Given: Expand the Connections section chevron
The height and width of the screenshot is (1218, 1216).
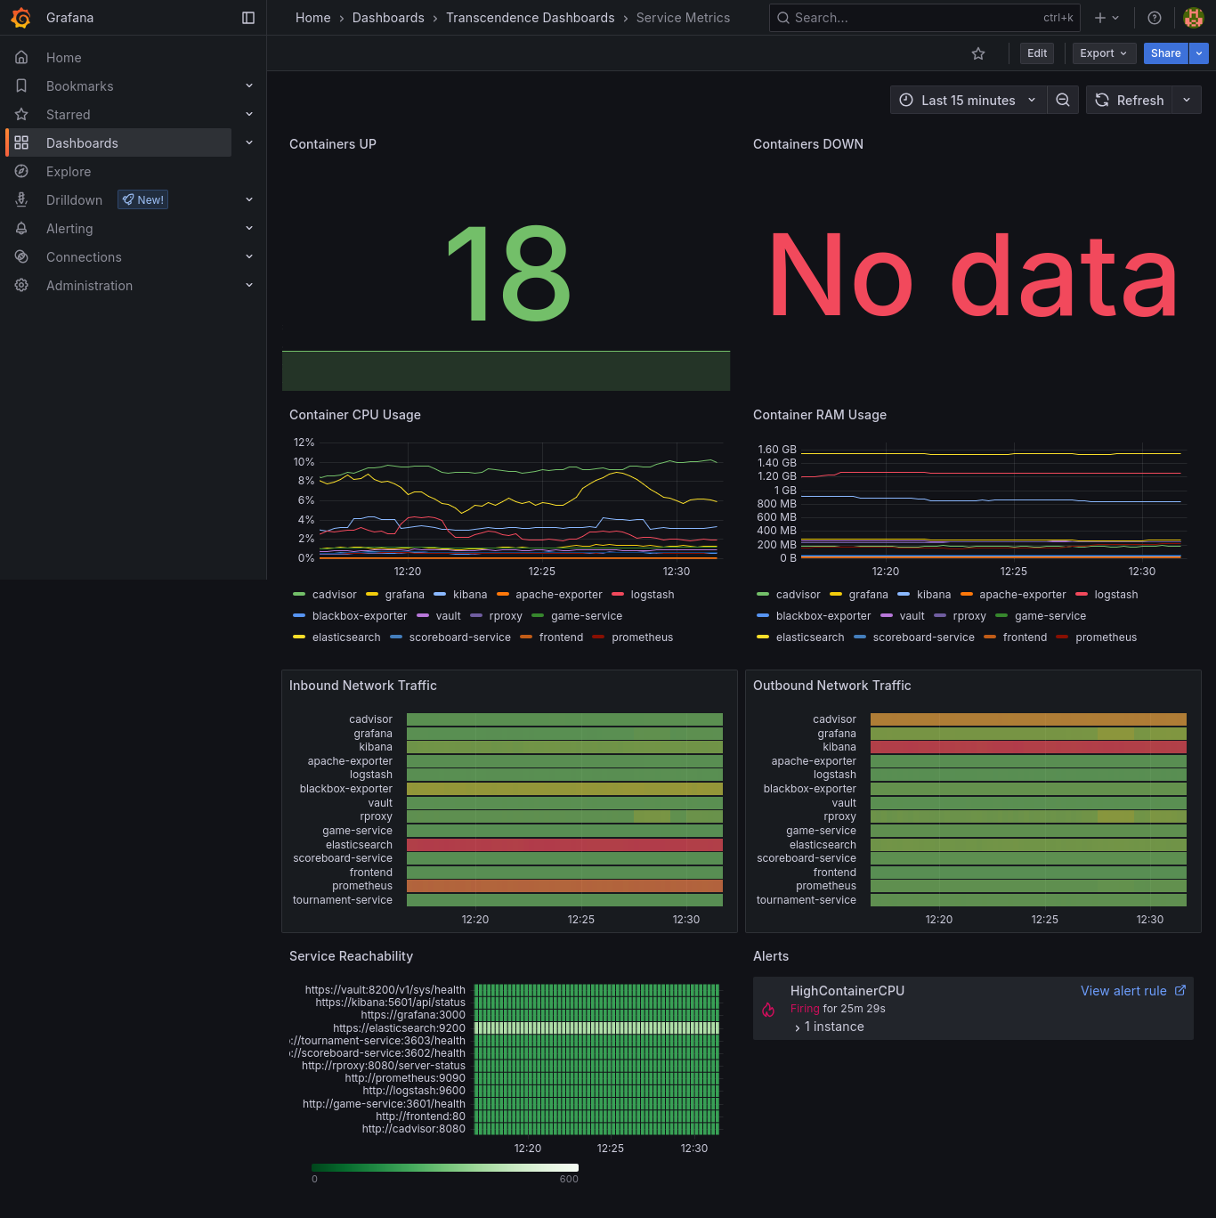Looking at the screenshot, I should pos(249,256).
